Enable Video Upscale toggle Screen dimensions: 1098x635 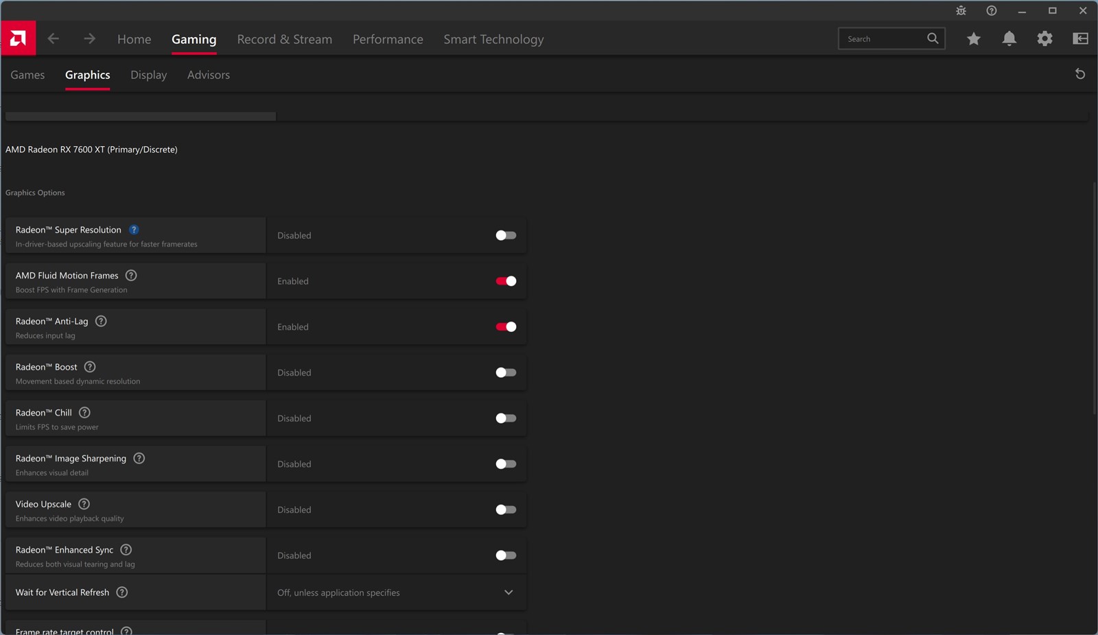point(506,510)
